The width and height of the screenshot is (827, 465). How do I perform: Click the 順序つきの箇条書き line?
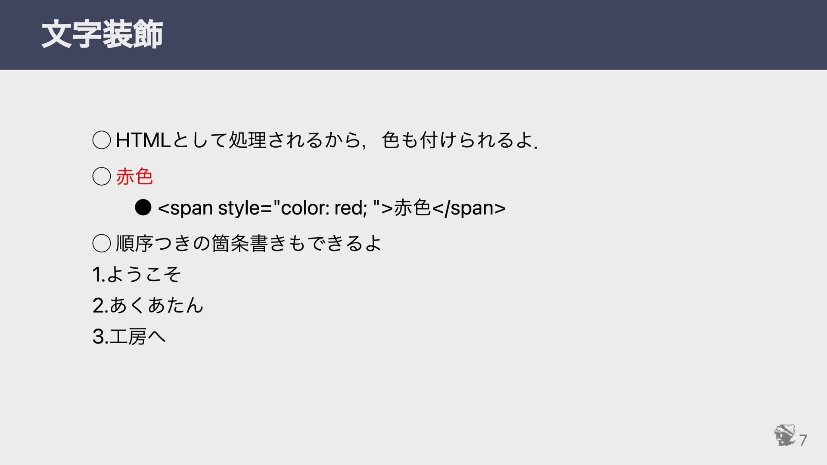(x=249, y=244)
